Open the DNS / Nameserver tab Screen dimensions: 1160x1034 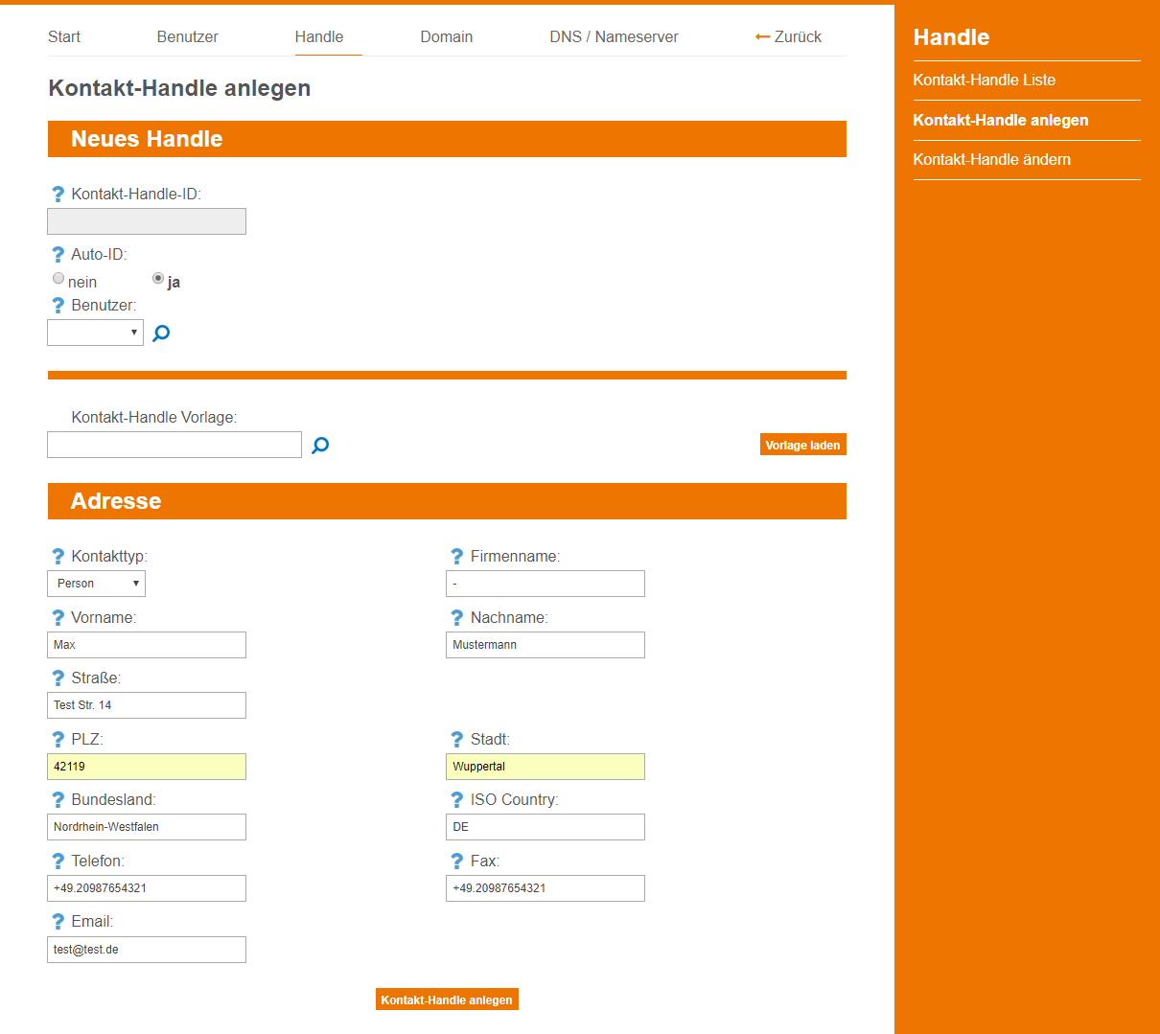pyautogui.click(x=614, y=37)
